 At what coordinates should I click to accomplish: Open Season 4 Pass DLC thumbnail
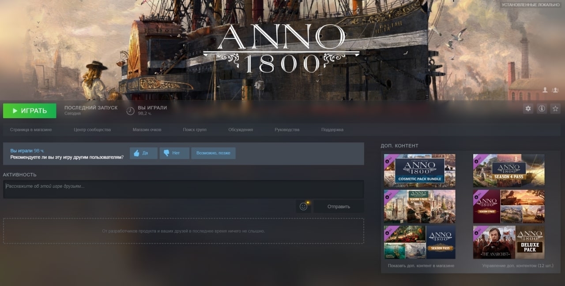tap(508, 171)
